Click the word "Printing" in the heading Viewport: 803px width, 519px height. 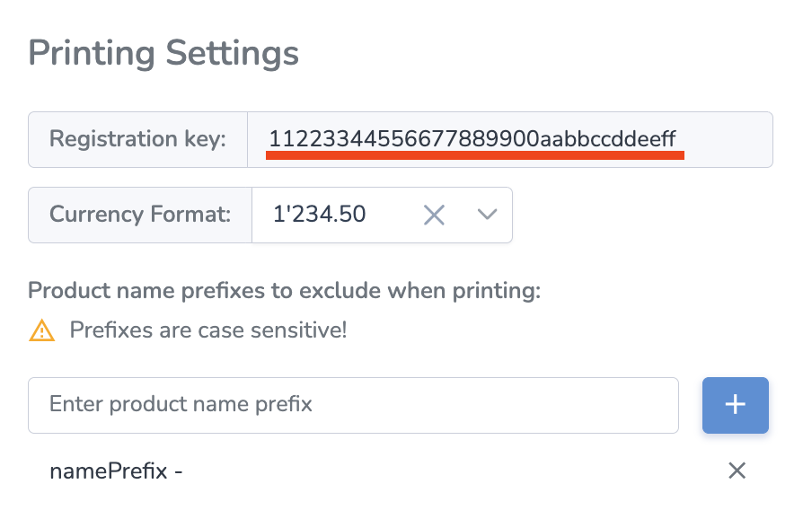92,53
